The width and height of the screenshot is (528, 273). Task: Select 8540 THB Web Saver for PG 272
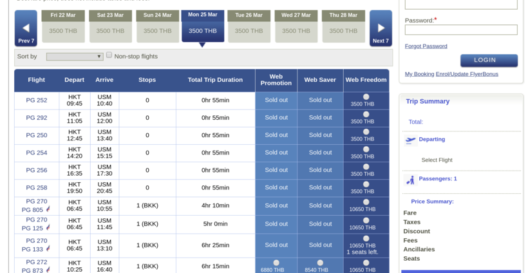coord(320,263)
